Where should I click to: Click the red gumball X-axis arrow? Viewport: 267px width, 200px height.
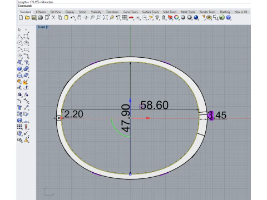pyautogui.click(x=148, y=118)
